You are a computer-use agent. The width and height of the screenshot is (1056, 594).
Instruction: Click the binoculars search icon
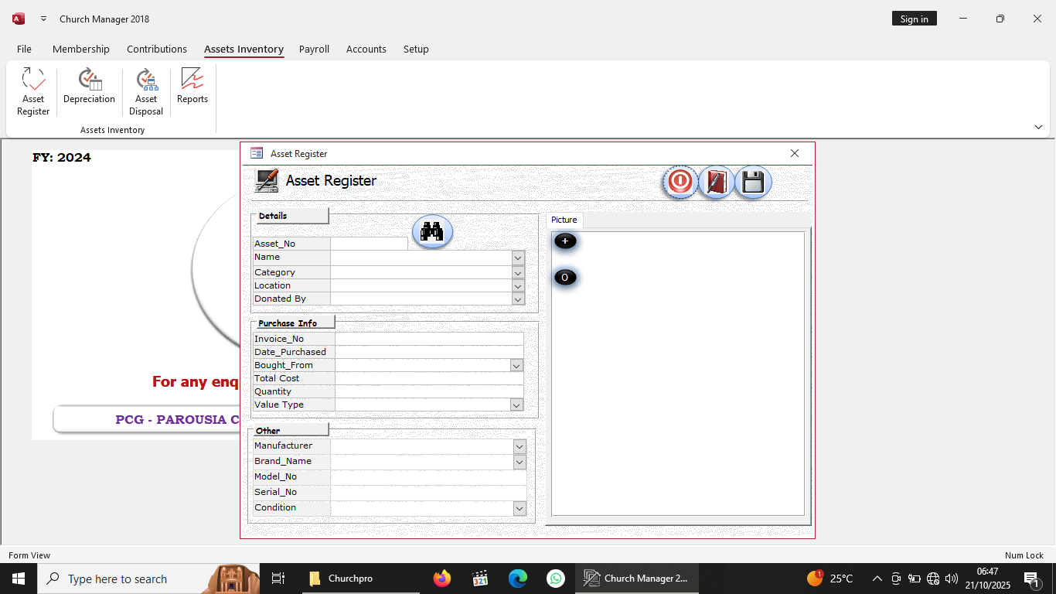[432, 231]
